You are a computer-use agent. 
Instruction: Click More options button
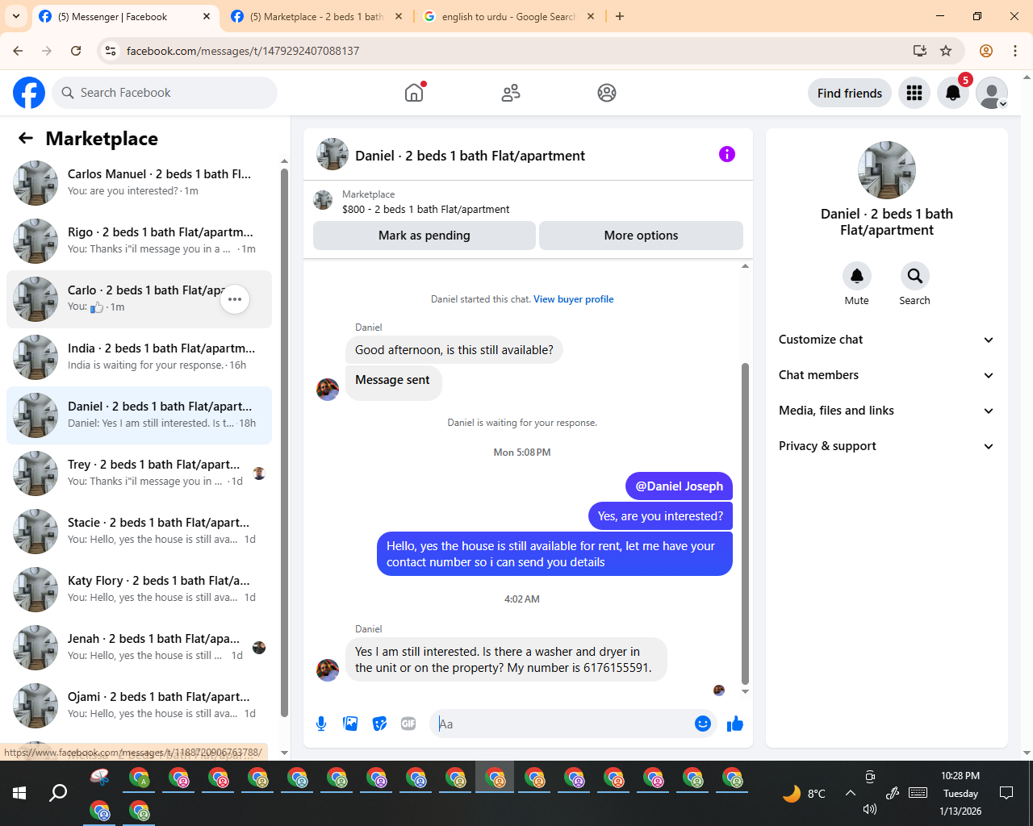pos(641,236)
